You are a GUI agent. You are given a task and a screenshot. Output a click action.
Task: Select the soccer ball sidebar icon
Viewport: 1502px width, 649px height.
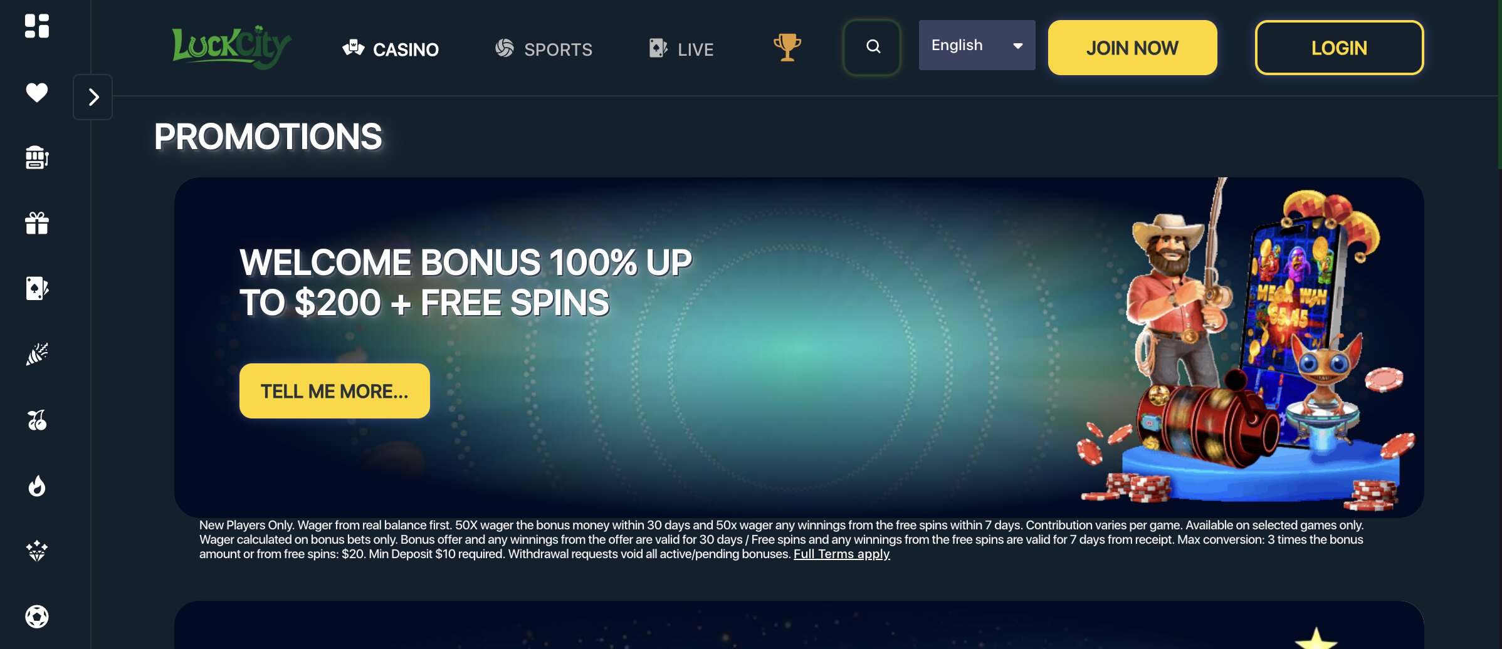[x=37, y=616]
